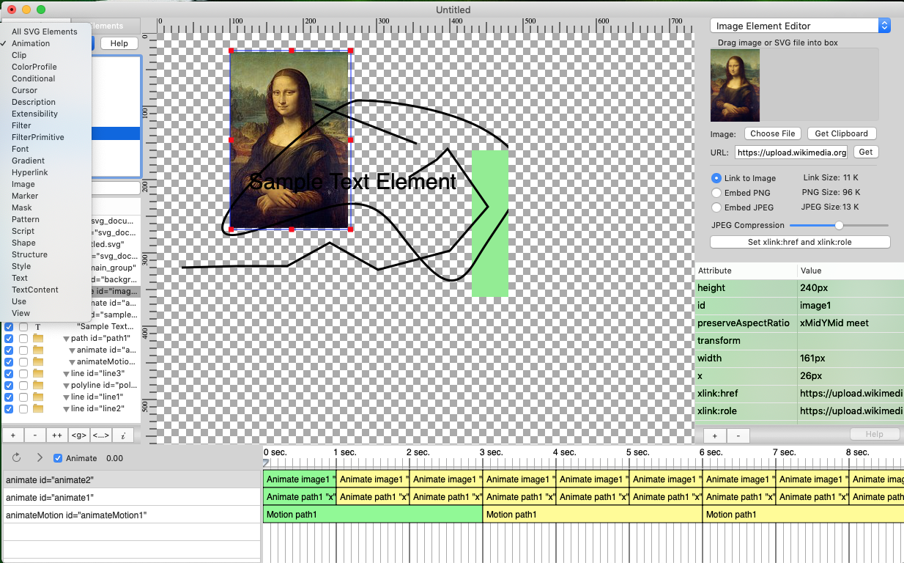Collapse the path id="path1" tree node
Screen dimensions: 904x563
[66, 339]
